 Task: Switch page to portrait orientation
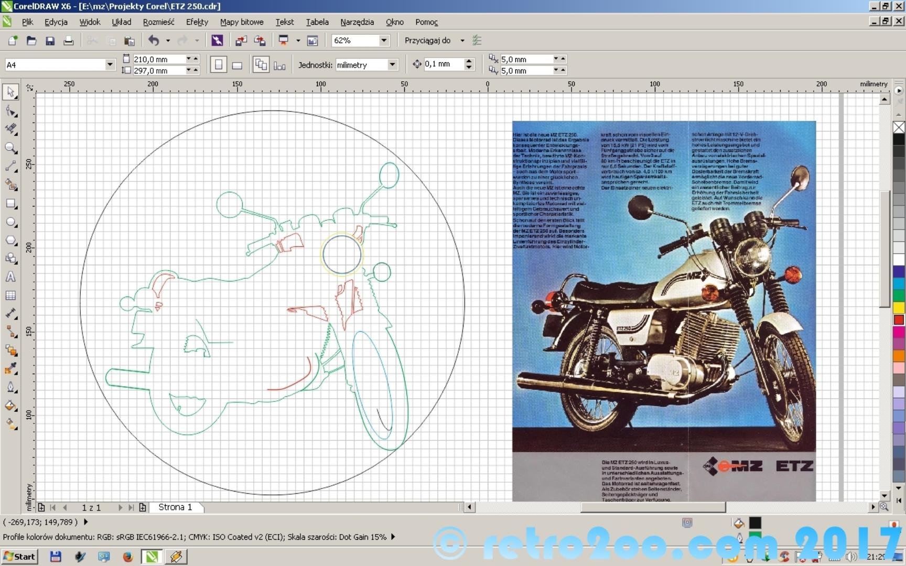(x=219, y=64)
